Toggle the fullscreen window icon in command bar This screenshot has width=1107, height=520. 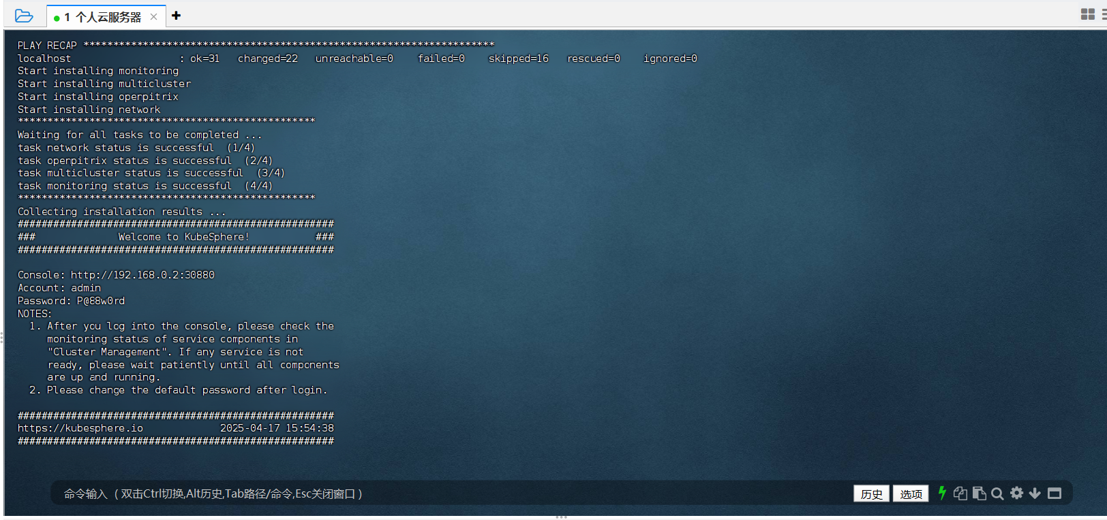(1055, 493)
